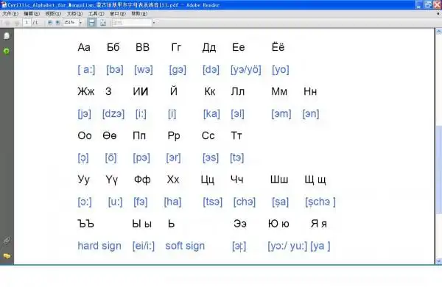Click the letter pair Пп
The image size is (442, 287).
tap(139, 135)
